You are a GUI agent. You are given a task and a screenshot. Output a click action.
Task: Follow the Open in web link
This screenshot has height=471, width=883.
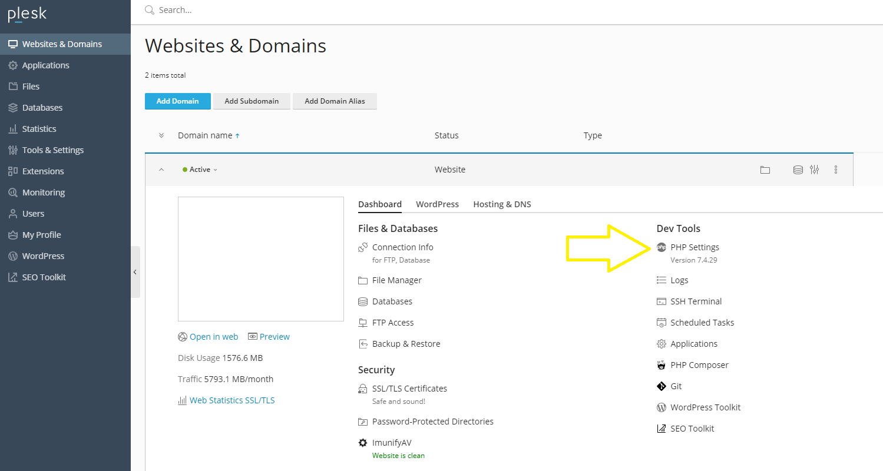coord(214,336)
